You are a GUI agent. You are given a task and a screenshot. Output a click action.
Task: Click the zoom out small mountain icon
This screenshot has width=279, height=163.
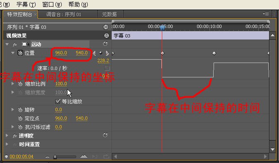pos(47,157)
